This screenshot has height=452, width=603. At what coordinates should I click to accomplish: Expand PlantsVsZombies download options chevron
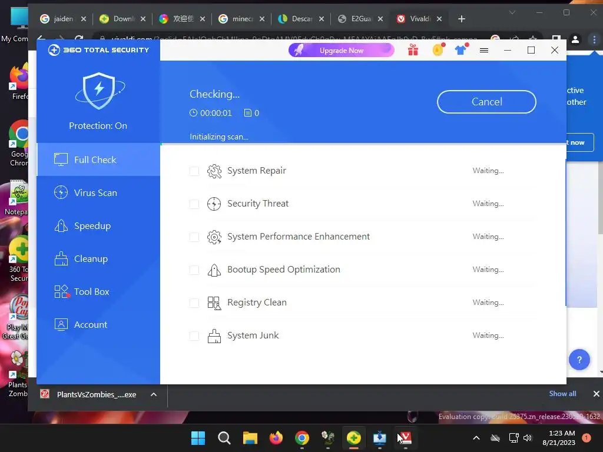(x=154, y=395)
